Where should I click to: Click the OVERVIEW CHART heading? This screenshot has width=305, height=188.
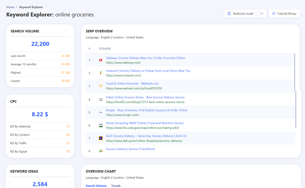[x=101, y=172]
